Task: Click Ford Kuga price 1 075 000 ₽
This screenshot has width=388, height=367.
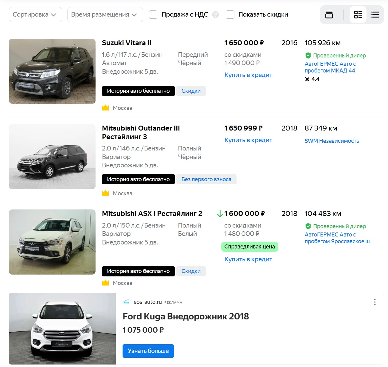Action: [143, 330]
